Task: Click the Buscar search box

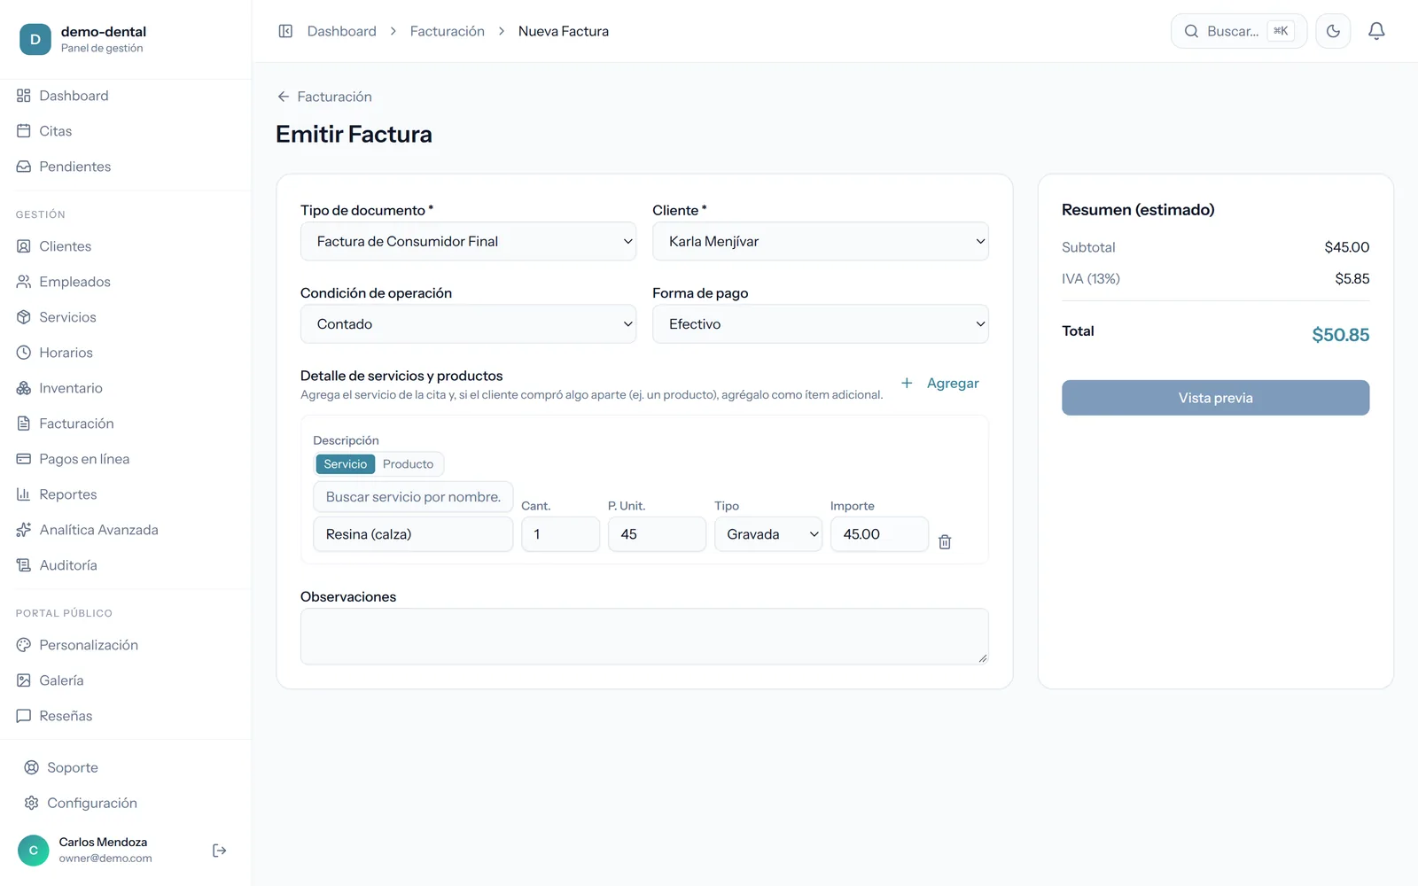Action: point(1239,31)
